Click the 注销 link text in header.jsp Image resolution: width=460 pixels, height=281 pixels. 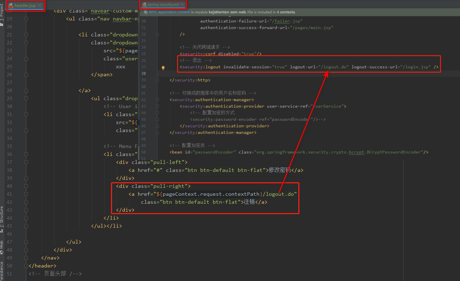point(249,202)
